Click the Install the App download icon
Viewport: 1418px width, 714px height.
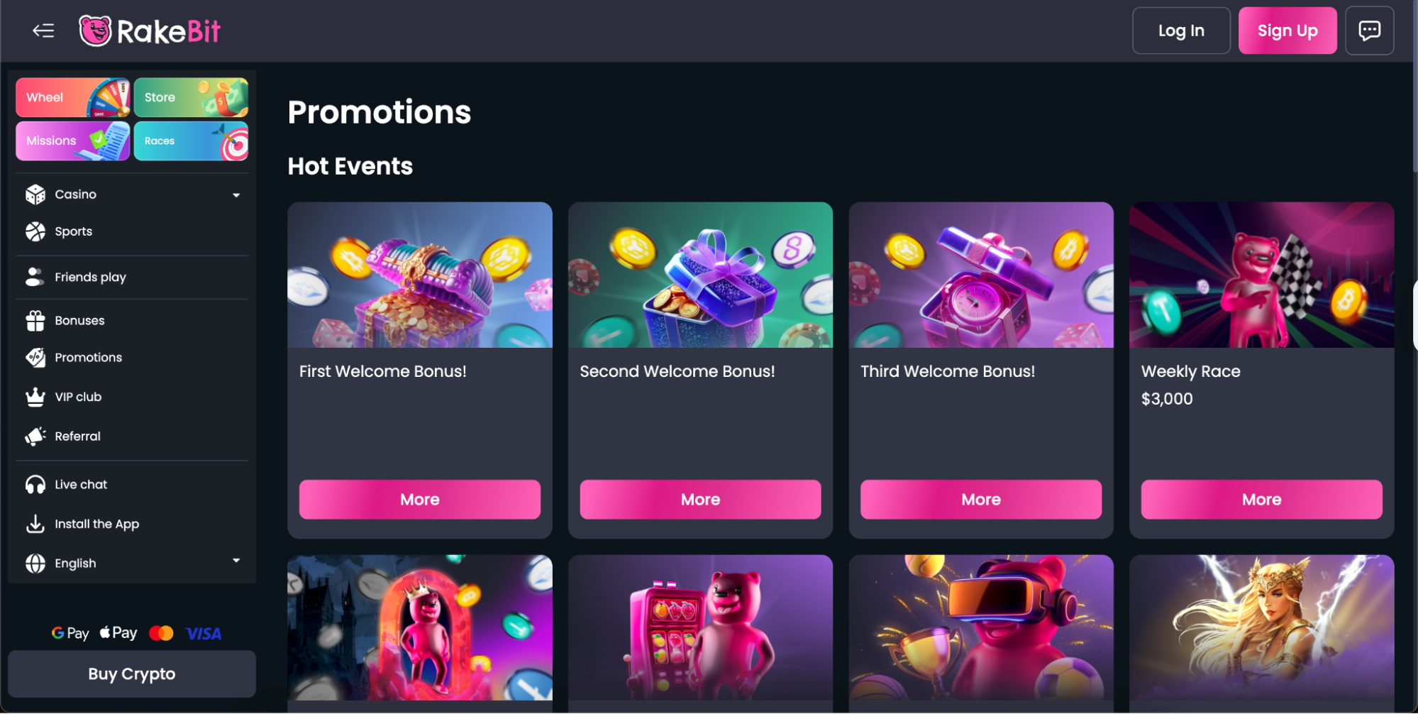pyautogui.click(x=35, y=524)
